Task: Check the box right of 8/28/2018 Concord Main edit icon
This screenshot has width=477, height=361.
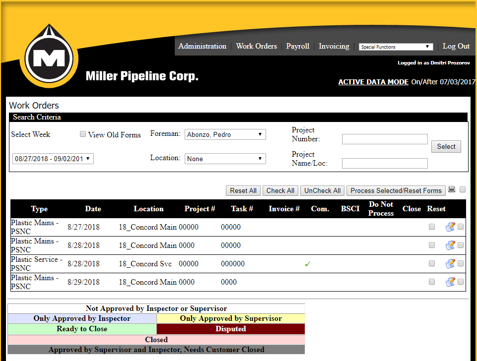Action: pos(461,245)
